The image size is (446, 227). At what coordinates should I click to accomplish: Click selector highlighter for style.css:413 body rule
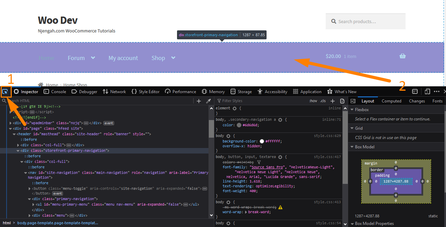[x=228, y=202]
